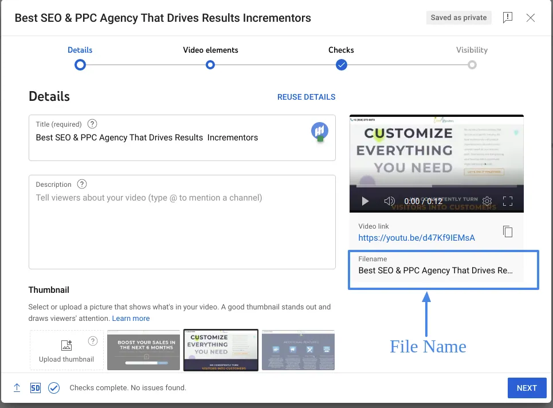
Task: Open thumbnail help question mark
Action: point(92,341)
